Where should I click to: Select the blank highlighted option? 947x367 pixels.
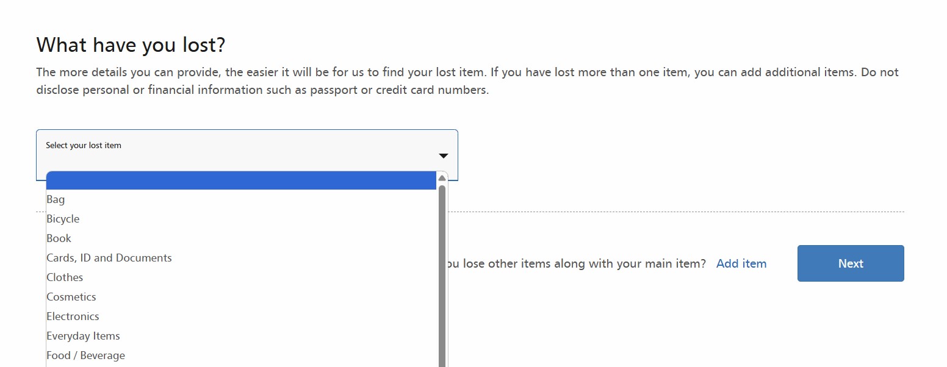[242, 180]
